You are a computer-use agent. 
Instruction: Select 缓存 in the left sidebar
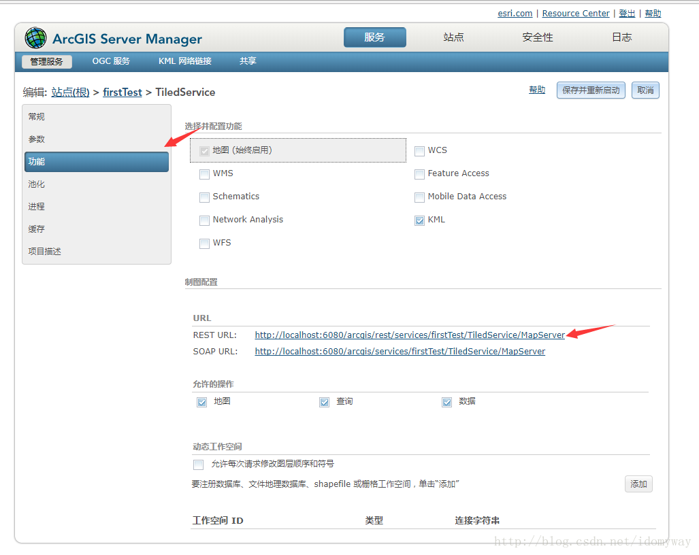(97, 229)
